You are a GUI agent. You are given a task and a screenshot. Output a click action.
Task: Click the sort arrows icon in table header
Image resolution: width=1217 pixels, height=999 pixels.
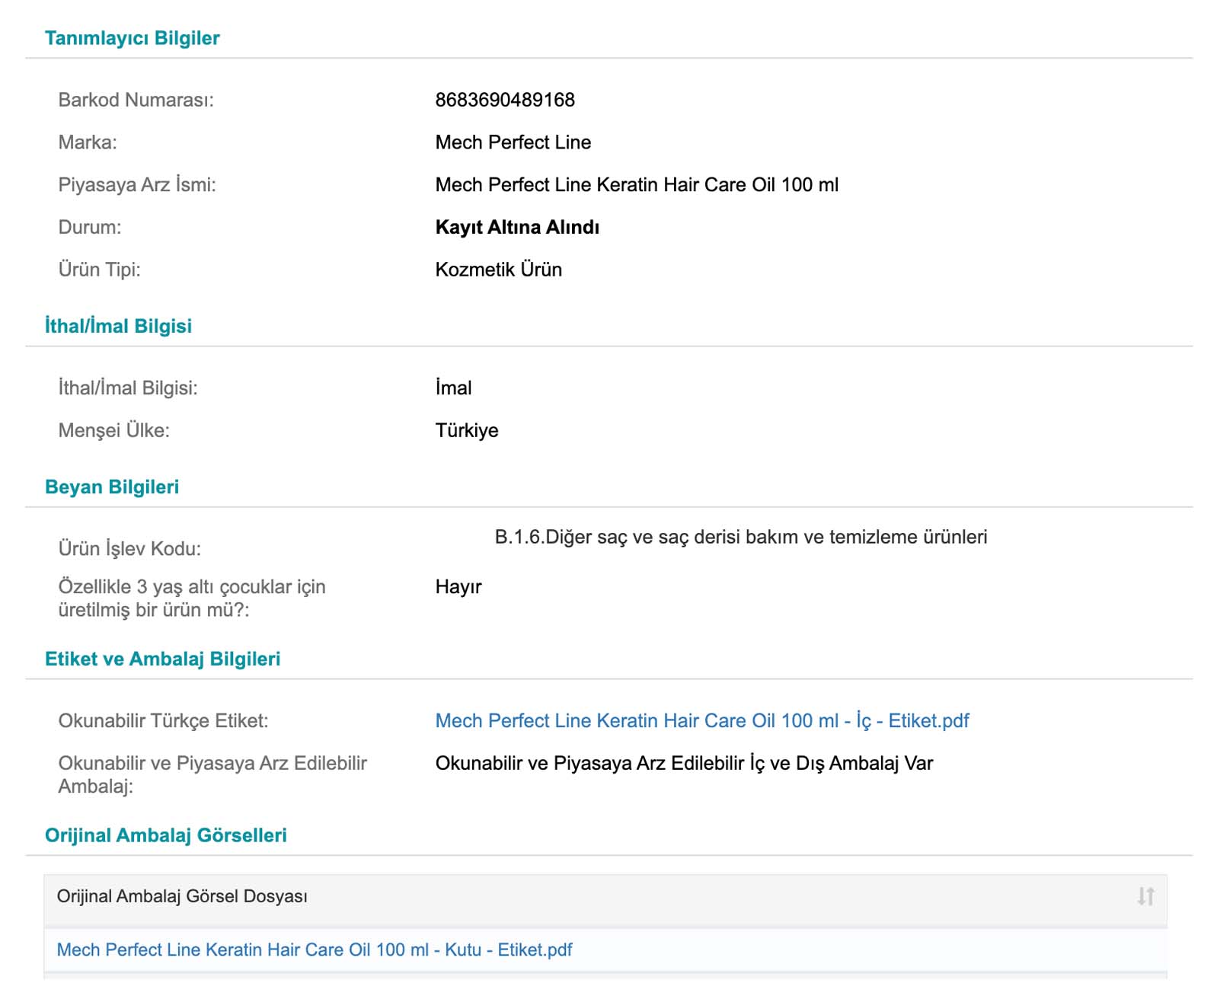pos(1145,896)
